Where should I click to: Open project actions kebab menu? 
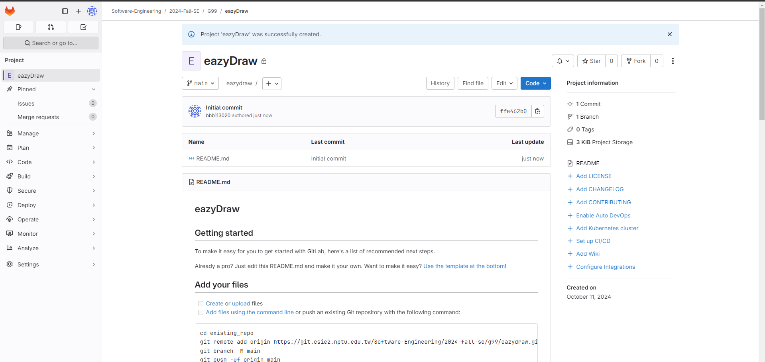pyautogui.click(x=673, y=61)
